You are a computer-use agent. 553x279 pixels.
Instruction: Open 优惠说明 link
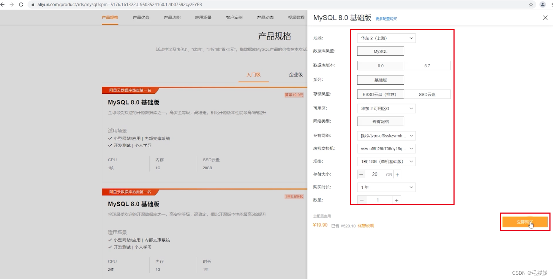pos(366,226)
